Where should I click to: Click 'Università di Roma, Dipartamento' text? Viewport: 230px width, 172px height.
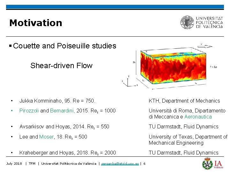click(x=187, y=111)
